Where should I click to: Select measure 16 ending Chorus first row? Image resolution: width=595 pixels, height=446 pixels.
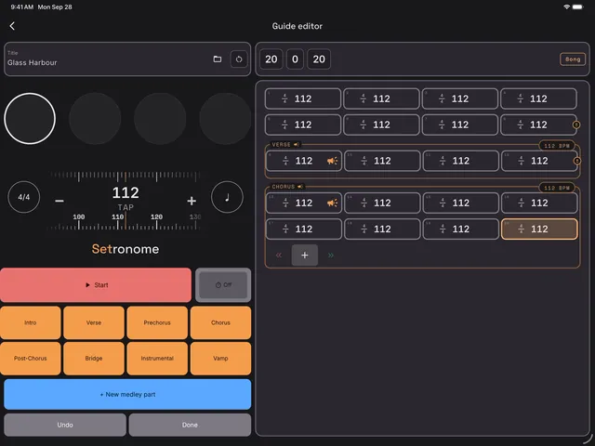(539, 203)
